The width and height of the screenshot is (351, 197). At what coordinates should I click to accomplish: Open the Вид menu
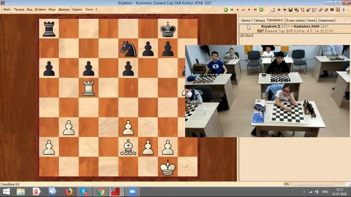coord(30,10)
